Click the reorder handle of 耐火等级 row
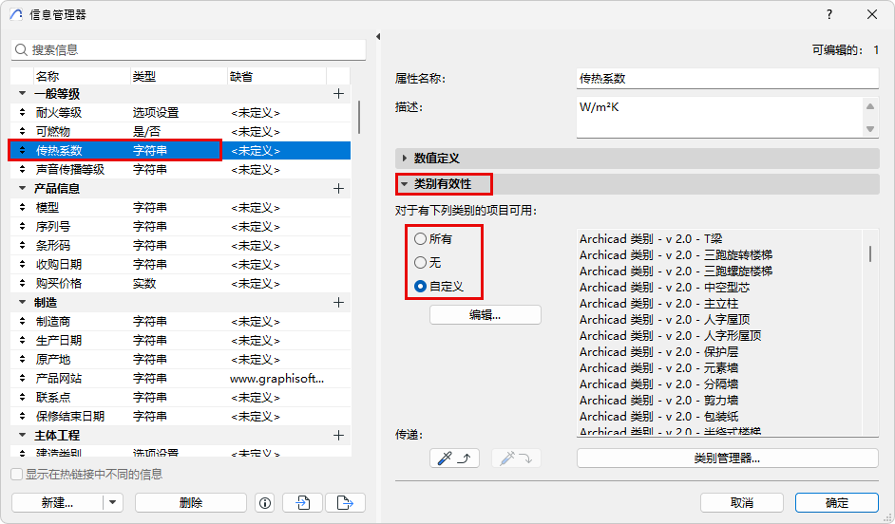This screenshot has height=524, width=895. coord(22,112)
